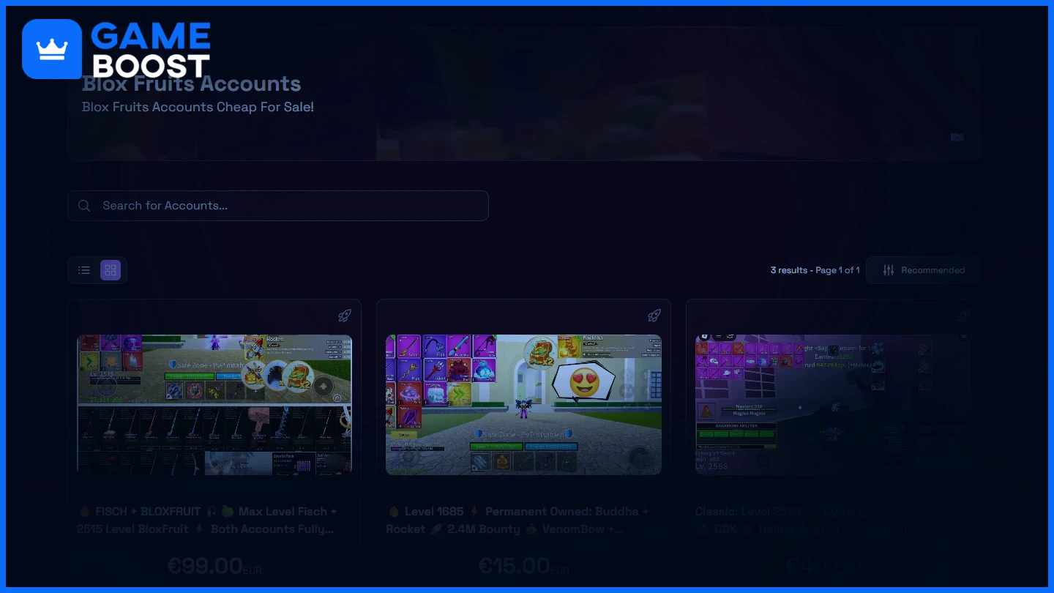Click the magnifier icon in the search bar

[x=84, y=206]
